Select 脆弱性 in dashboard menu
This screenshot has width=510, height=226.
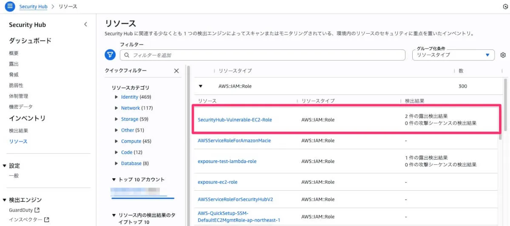pos(16,85)
